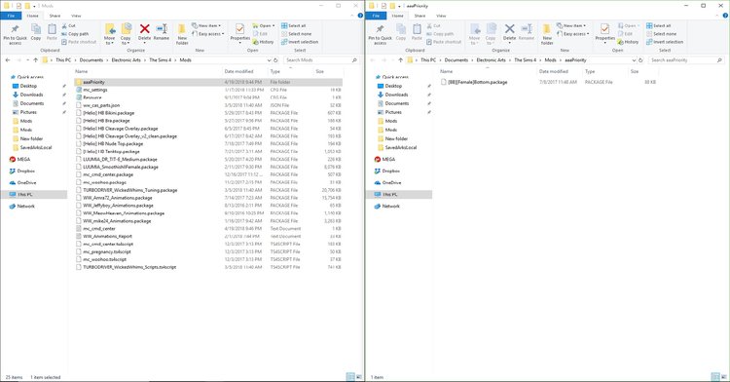
Task: Click Invert selection in Mods window
Action: (x=300, y=42)
